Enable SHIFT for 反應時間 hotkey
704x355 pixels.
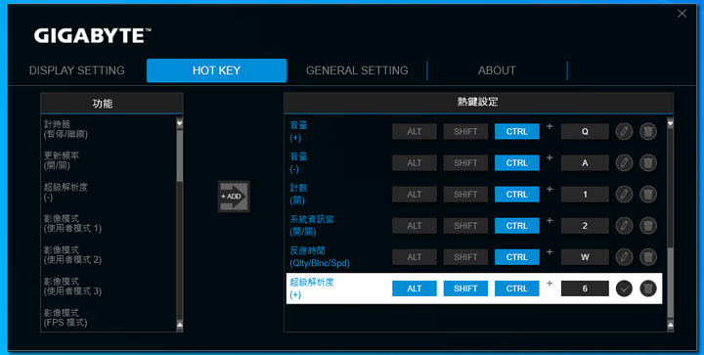point(465,257)
